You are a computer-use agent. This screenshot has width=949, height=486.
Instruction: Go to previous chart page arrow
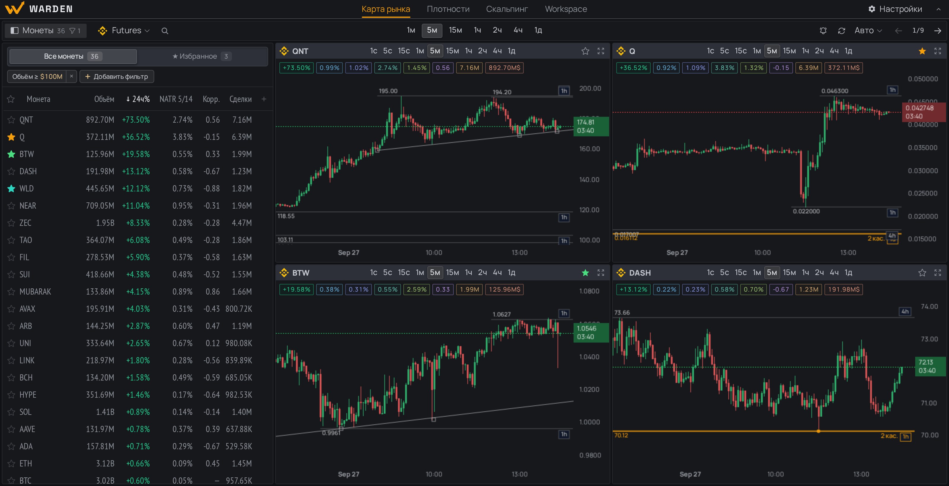(x=899, y=31)
